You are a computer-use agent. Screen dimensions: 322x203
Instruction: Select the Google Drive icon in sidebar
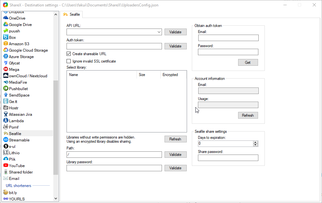pos(6,25)
